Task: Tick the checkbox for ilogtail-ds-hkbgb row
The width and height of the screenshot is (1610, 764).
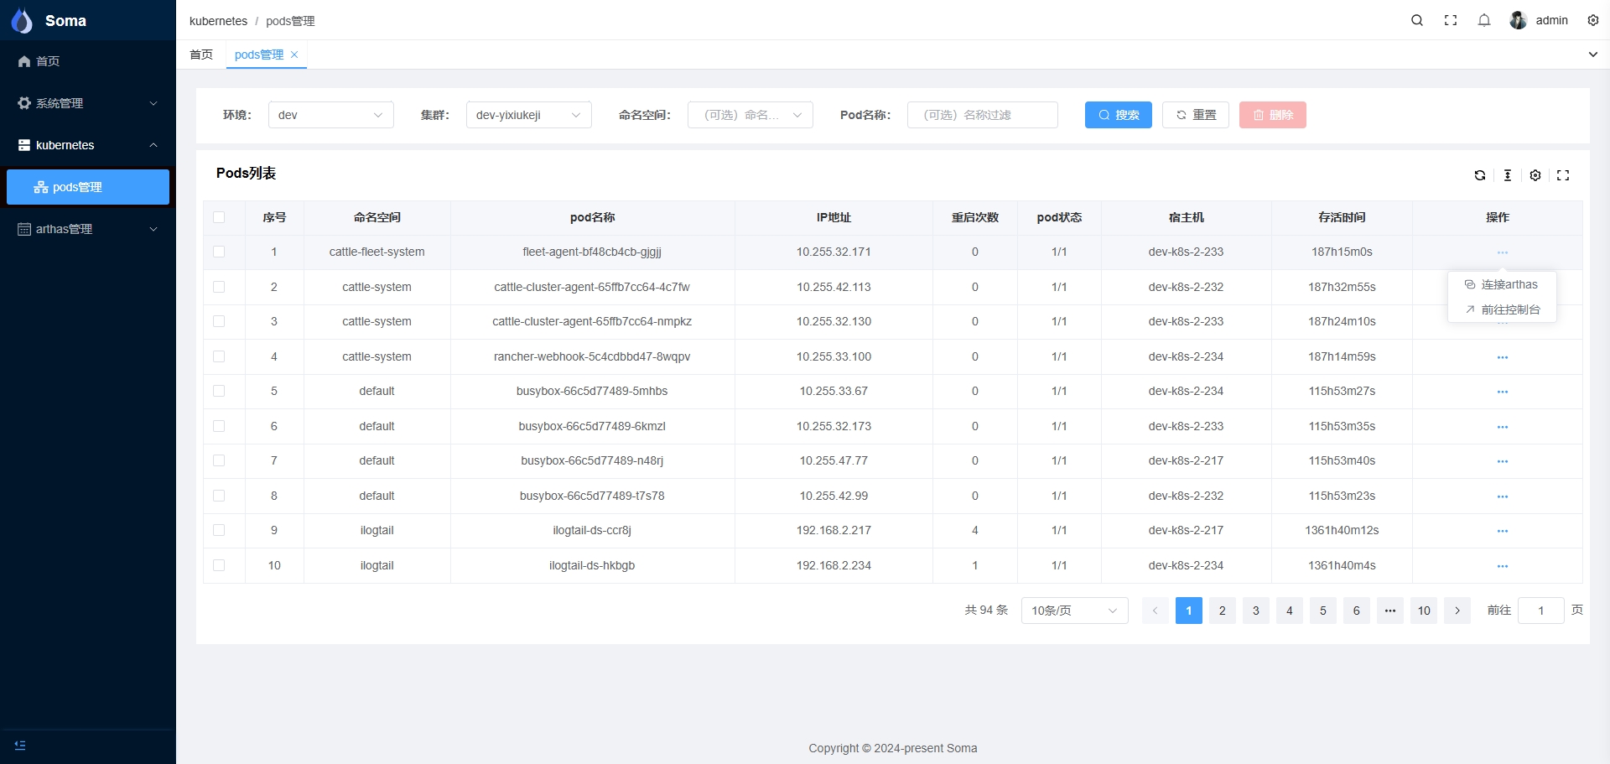Action: tap(219, 565)
